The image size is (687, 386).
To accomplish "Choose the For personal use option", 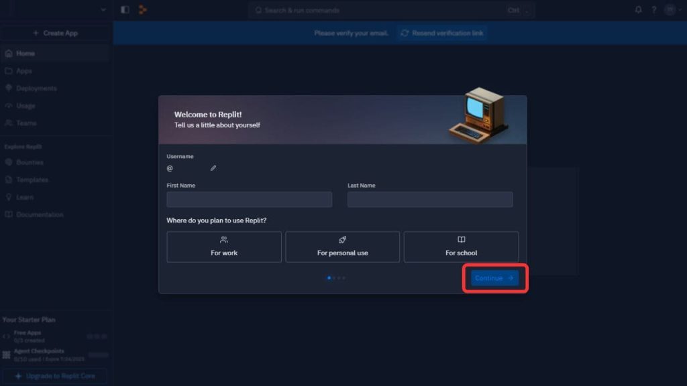I will 343,247.
